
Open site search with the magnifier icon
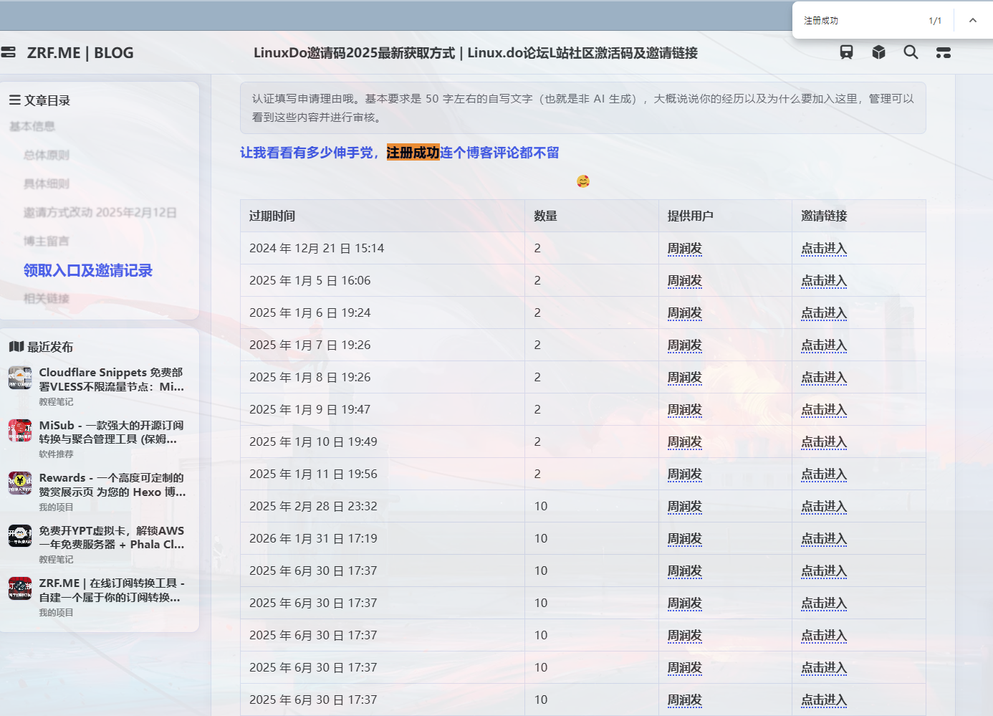[x=911, y=52]
